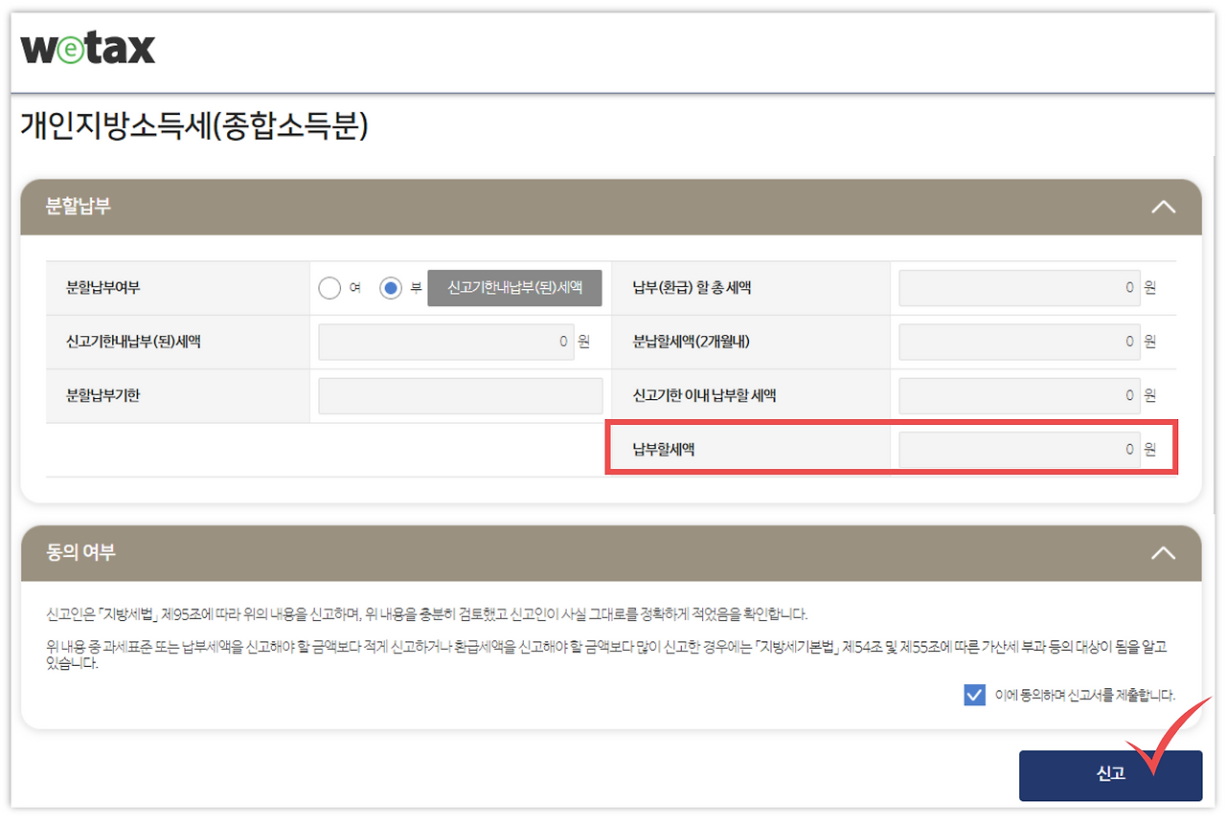This screenshot has height=822, width=1226.
Task: Select the "부" radio button
Action: point(391,287)
